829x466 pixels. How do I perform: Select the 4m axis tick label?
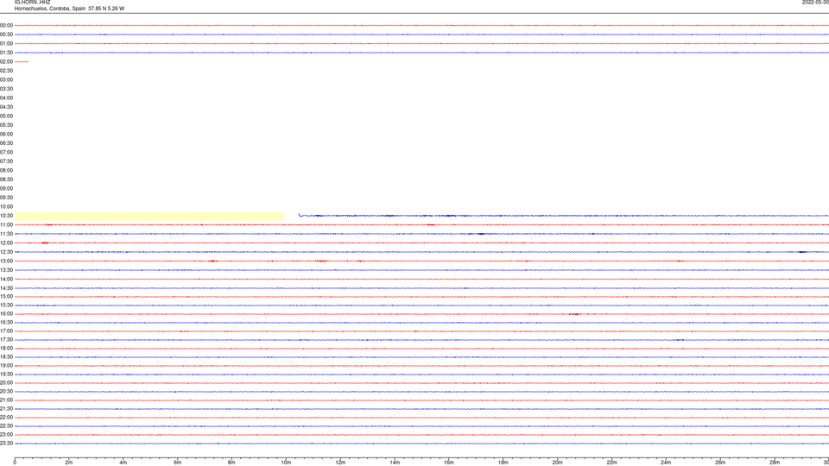pos(123,463)
